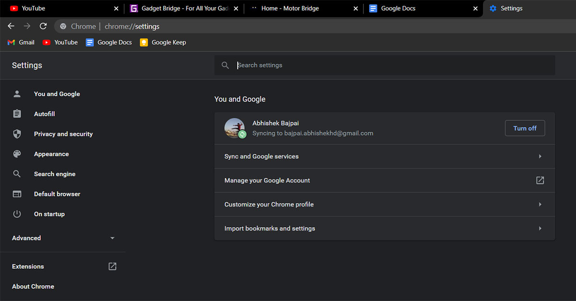Click the Appearance palette icon
Viewport: 576px width, 301px height.
(x=17, y=154)
